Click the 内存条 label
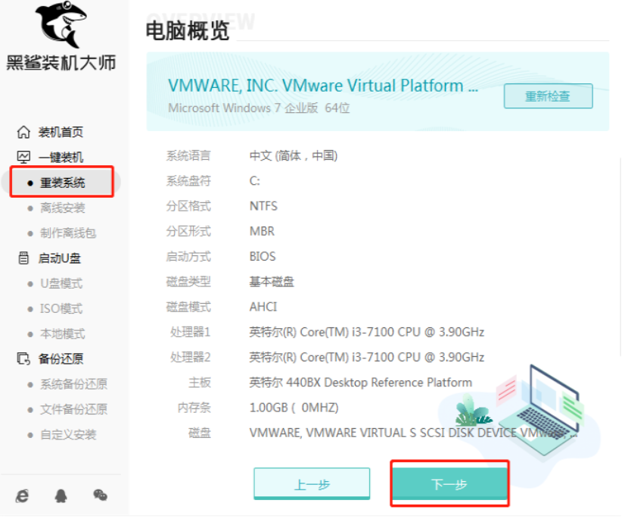 (x=194, y=408)
